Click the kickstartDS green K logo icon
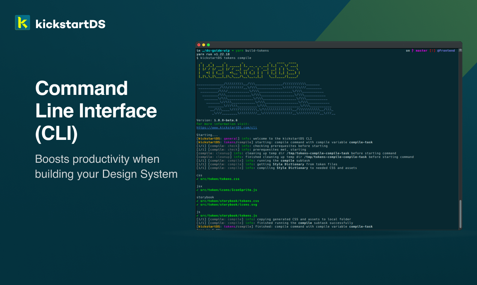 pos(23,22)
